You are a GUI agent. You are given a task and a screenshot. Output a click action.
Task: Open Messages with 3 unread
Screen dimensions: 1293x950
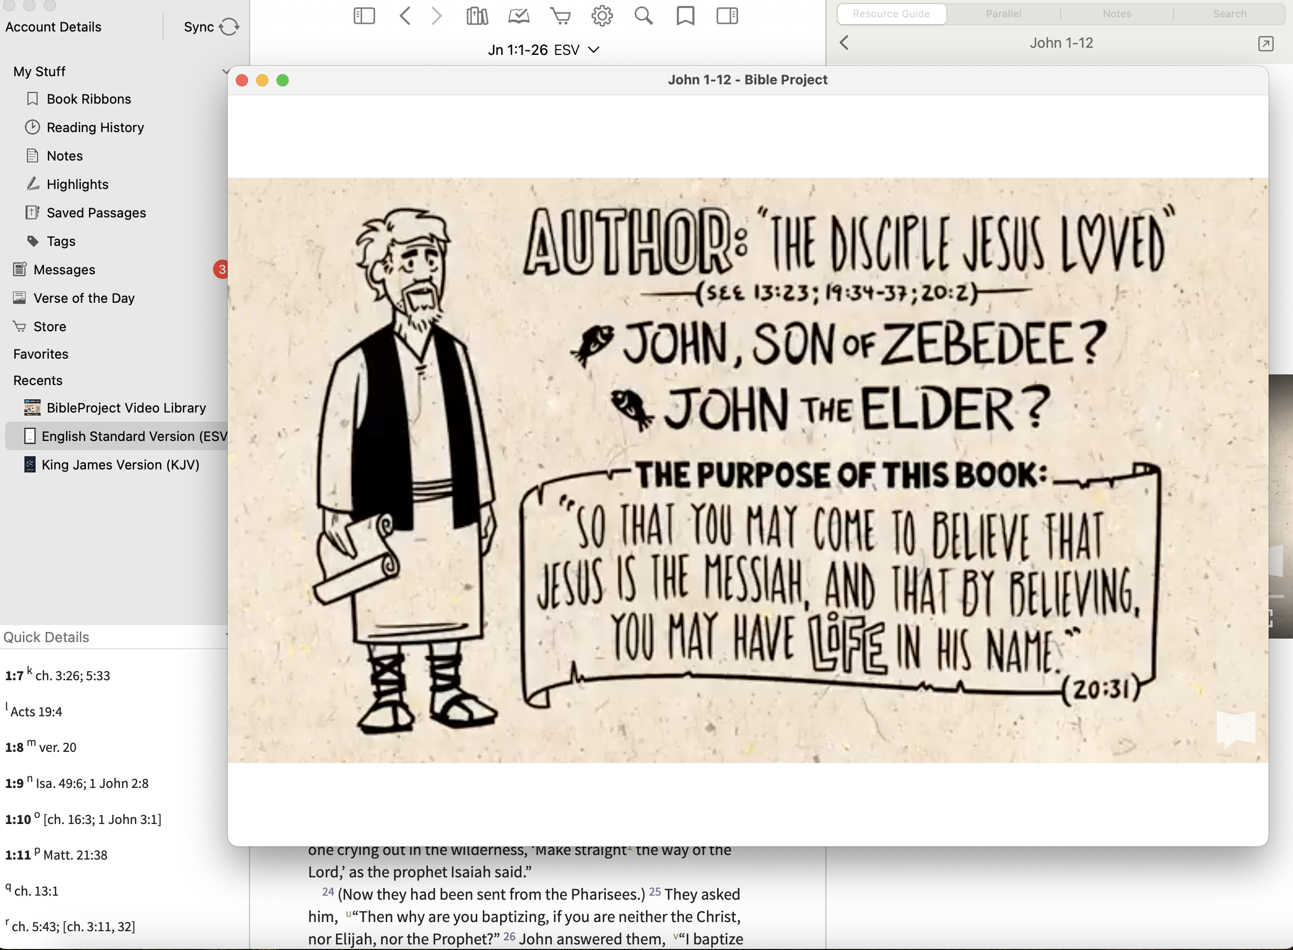(x=65, y=269)
